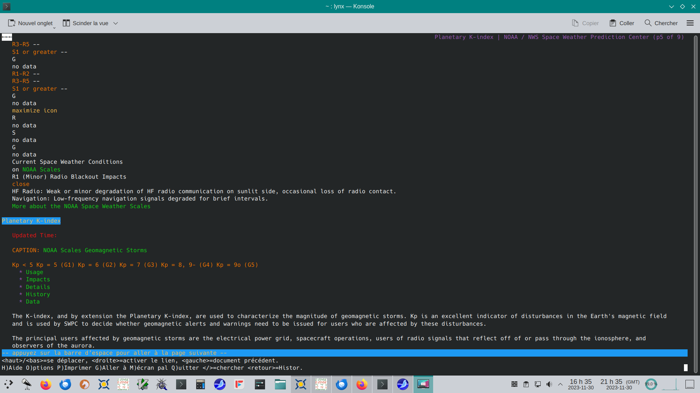Click the Coller paste button
The width and height of the screenshot is (700, 393).
point(622,23)
